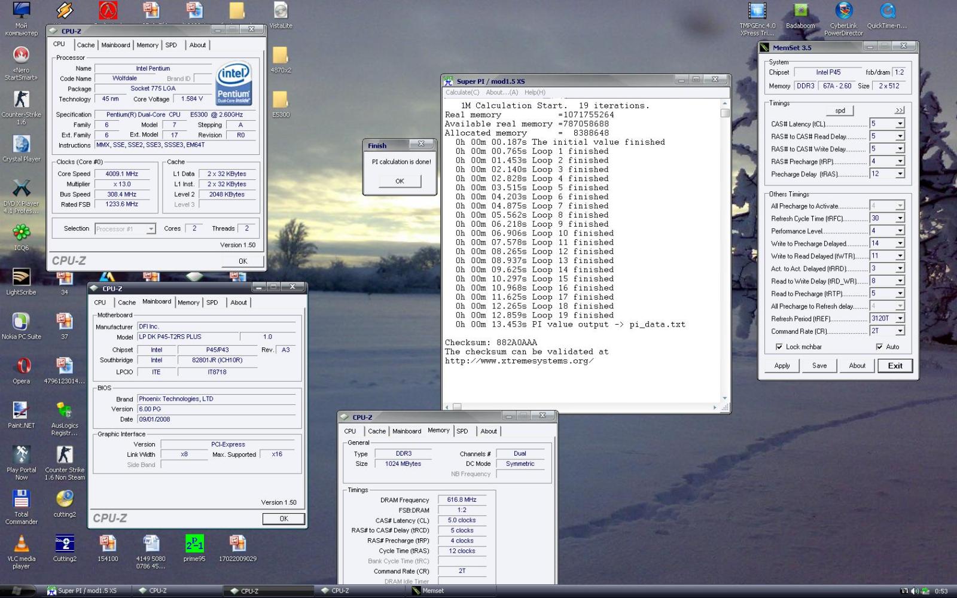Image resolution: width=957 pixels, height=598 pixels.
Task: Click Apply button in MemSet
Action: [x=782, y=366]
